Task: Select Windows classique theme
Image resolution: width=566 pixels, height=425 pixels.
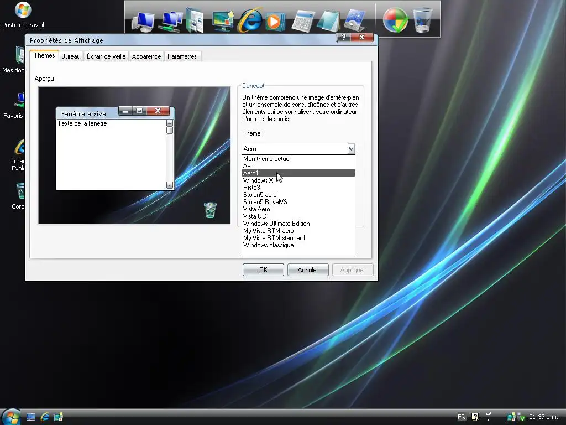Action: coord(298,245)
